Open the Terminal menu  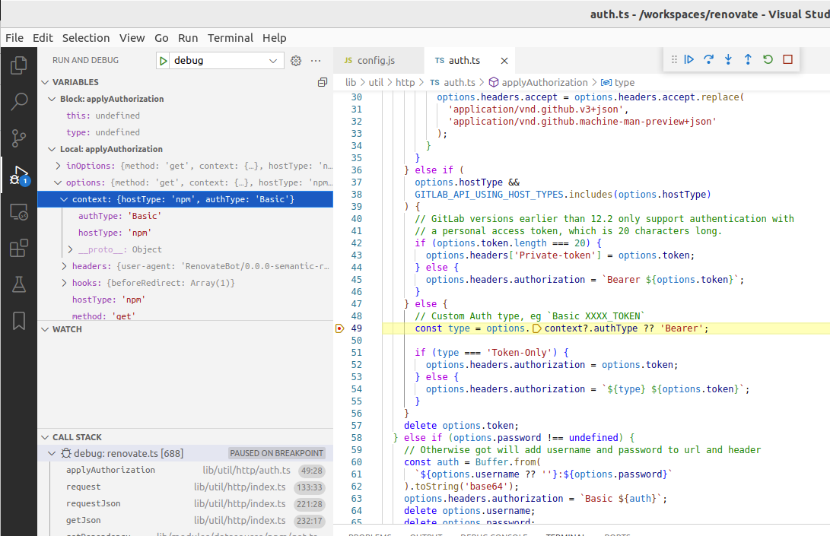point(231,38)
